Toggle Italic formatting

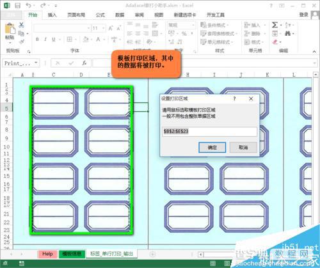coord(45,39)
